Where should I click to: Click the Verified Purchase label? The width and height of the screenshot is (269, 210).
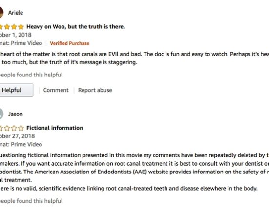tap(70, 43)
